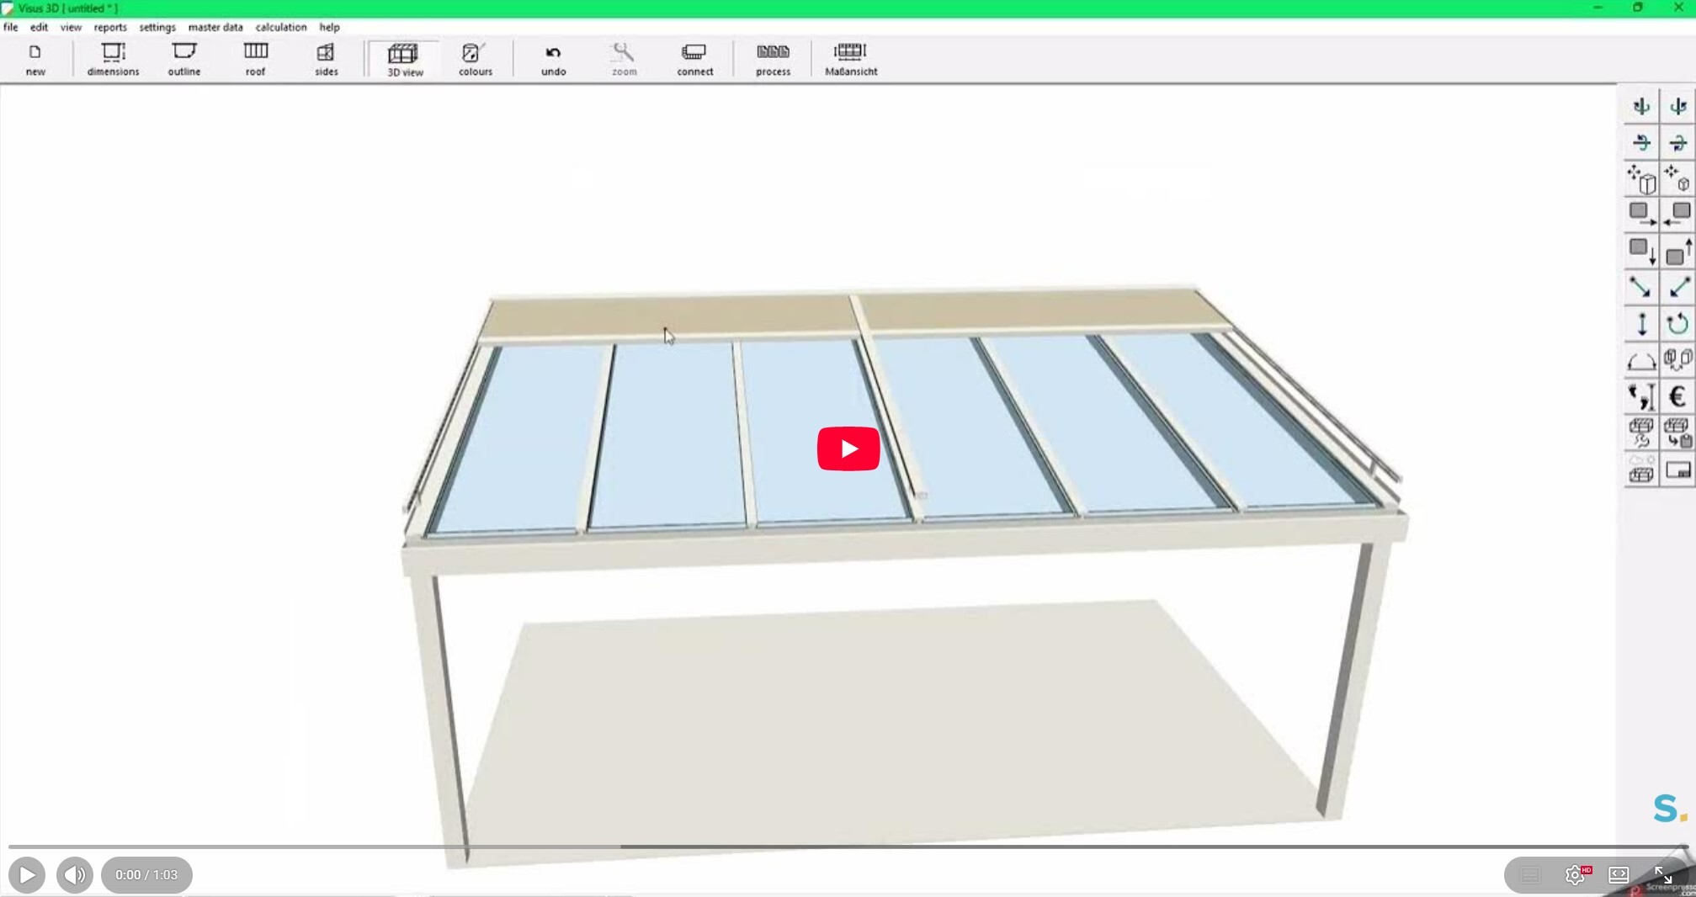This screenshot has height=897, width=1696.
Task: Open video quality settings gear
Action: tap(1575, 875)
